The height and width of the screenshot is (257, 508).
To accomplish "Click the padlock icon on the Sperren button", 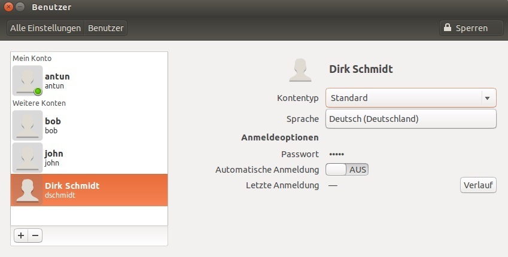I will click(x=448, y=27).
